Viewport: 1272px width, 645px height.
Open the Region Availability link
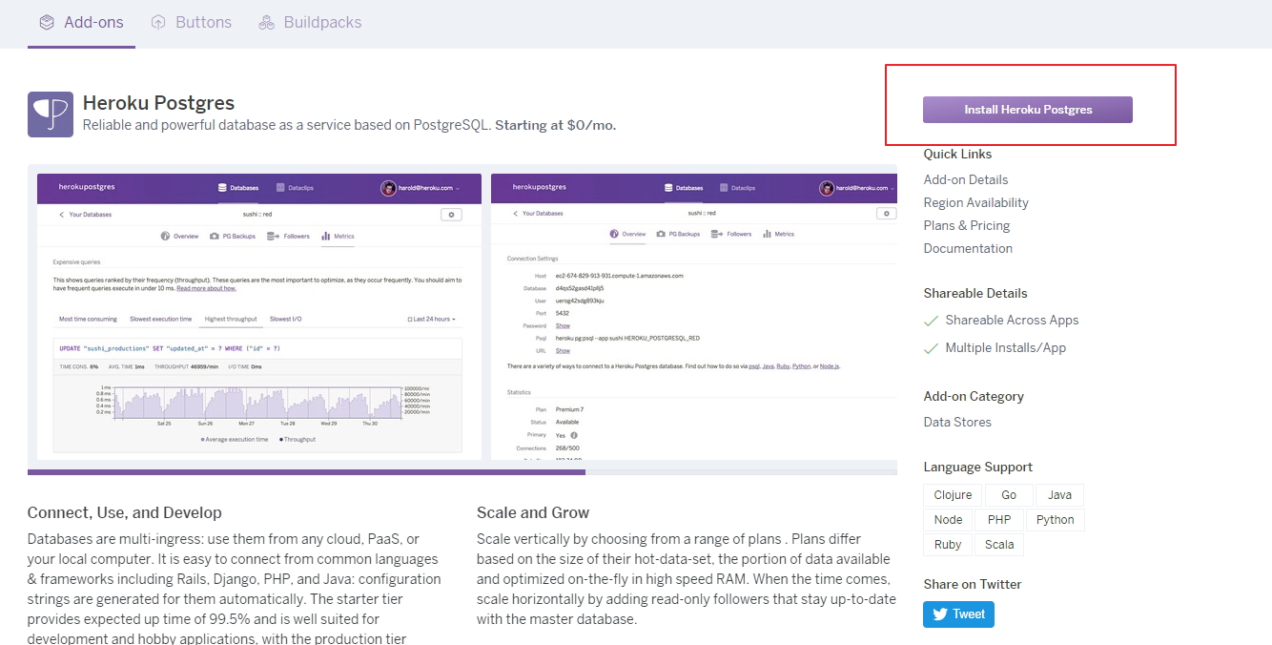(976, 202)
